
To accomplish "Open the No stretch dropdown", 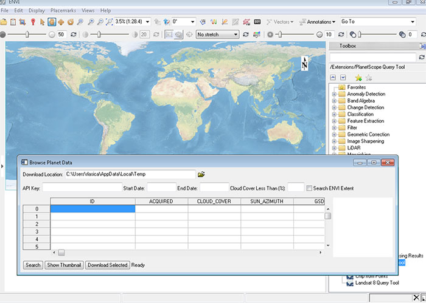I will click(x=217, y=35).
